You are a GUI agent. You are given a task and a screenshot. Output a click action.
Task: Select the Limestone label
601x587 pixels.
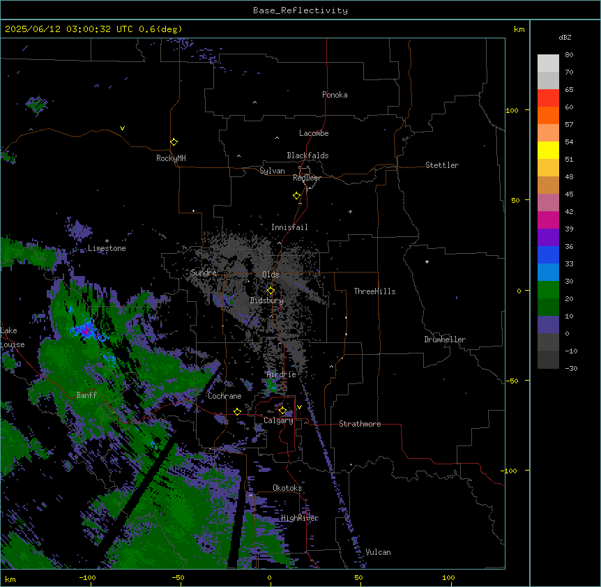pyautogui.click(x=107, y=248)
